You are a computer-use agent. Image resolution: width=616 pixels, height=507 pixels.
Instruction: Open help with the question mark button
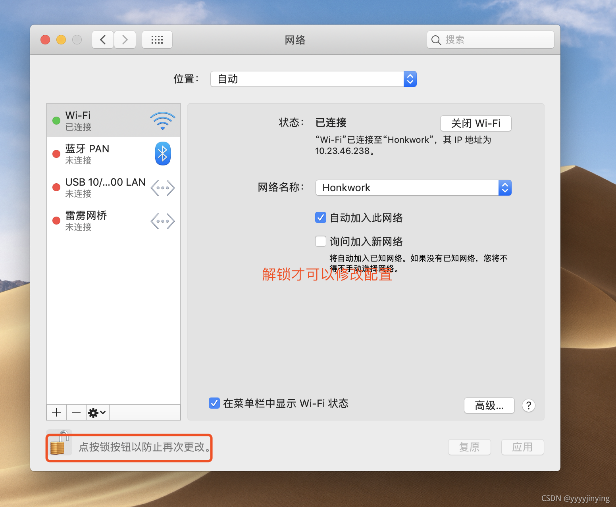529,405
